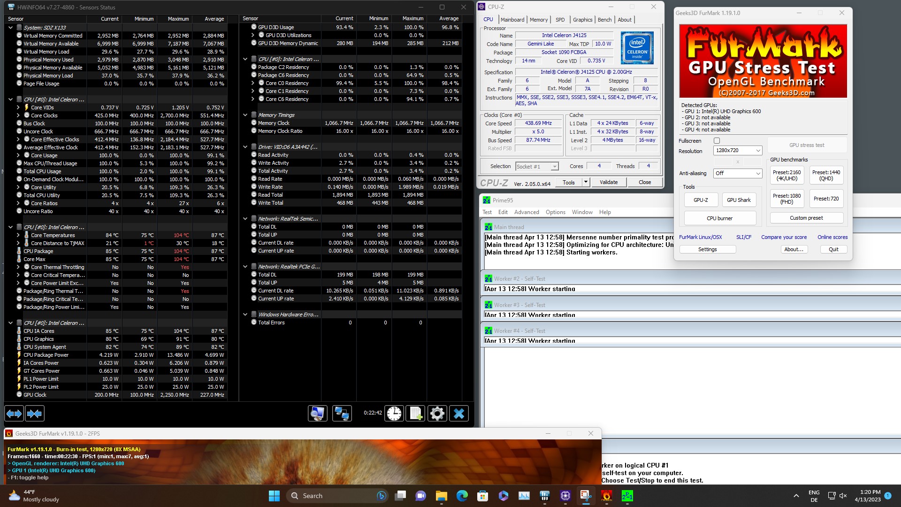
Task: Switch to Prime95 taskbar icon
Action: click(x=627, y=496)
